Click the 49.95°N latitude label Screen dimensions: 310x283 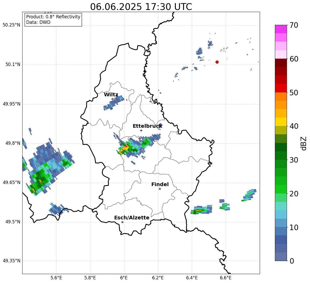[x=12, y=104]
